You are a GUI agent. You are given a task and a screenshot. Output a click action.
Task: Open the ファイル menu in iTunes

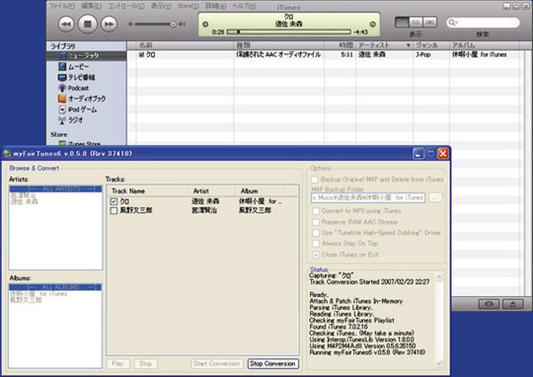tap(61, 6)
